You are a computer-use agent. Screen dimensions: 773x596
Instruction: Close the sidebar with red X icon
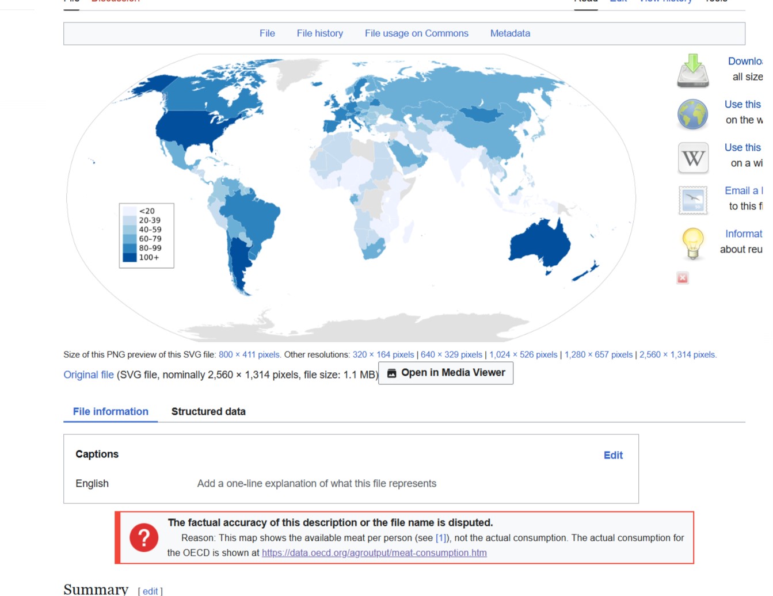pyautogui.click(x=683, y=278)
